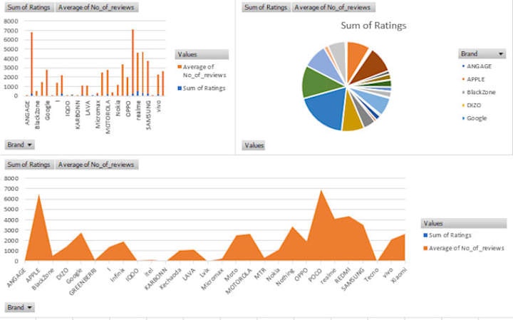Select the GREENBERRI label on the area chart axis
Image resolution: width=513 pixels, height=320 pixels.
click(83, 282)
